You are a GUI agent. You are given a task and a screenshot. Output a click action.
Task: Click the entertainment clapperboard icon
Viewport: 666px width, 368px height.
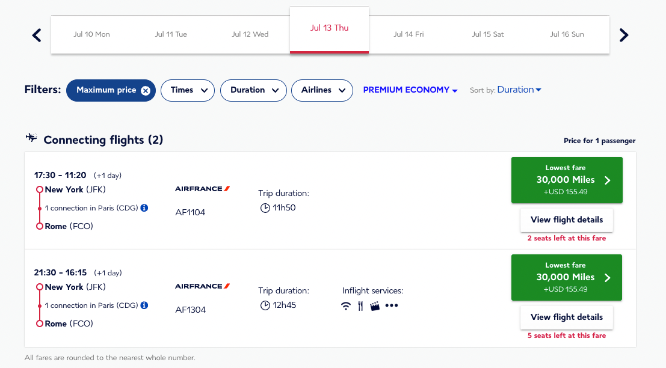tap(375, 305)
